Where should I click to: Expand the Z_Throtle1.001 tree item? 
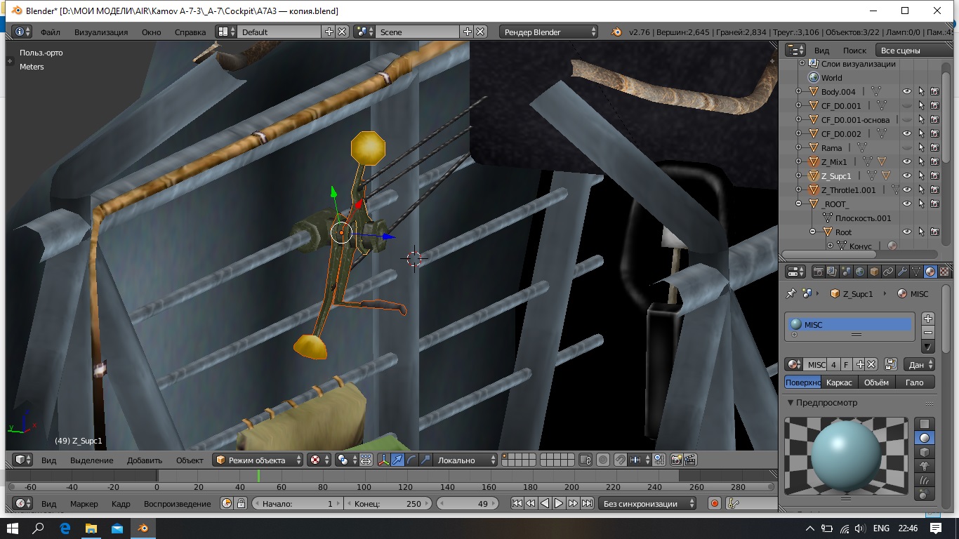point(798,190)
